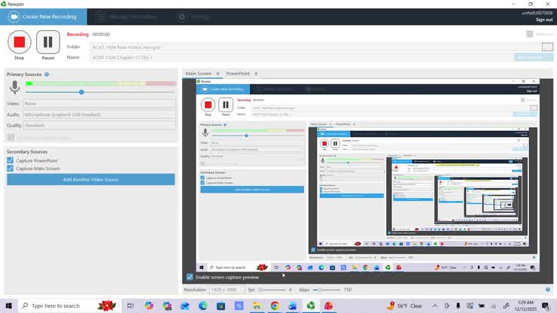Image resolution: width=557 pixels, height=313 pixels.
Task: Click the Webcast checkbox
Action: coord(529,34)
